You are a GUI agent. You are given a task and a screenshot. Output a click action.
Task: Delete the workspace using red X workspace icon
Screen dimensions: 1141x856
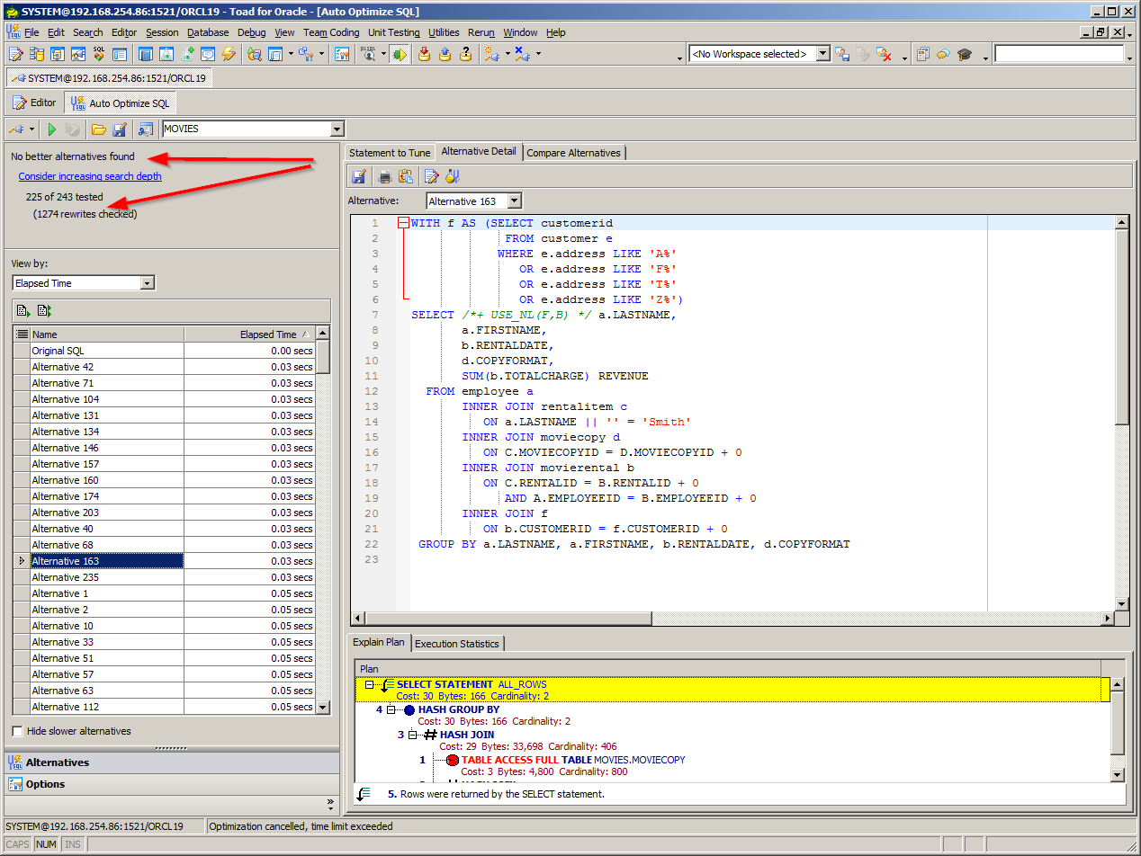pyautogui.click(x=885, y=54)
